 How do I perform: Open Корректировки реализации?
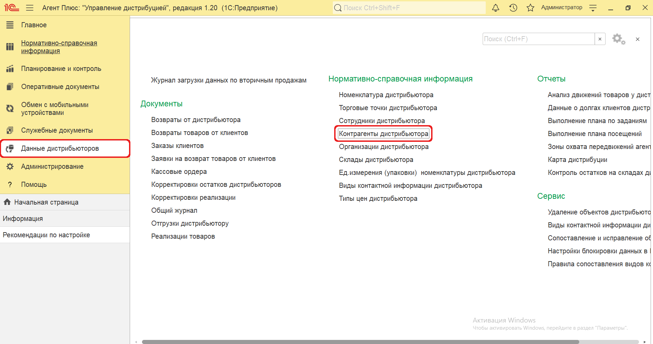point(193,198)
